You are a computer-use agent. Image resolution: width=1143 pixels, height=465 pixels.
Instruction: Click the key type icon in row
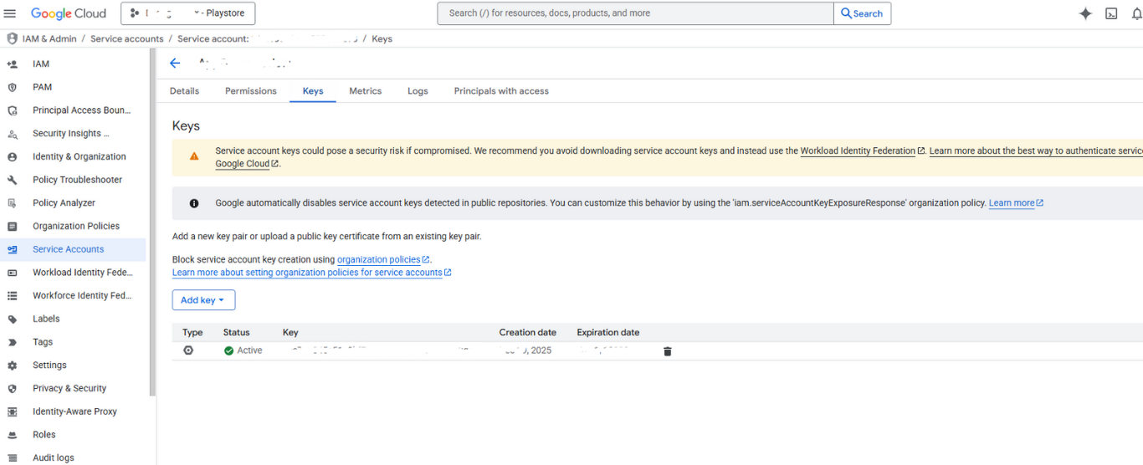tap(188, 350)
